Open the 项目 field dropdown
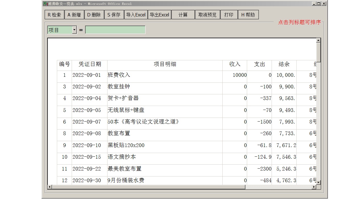 [74, 29]
